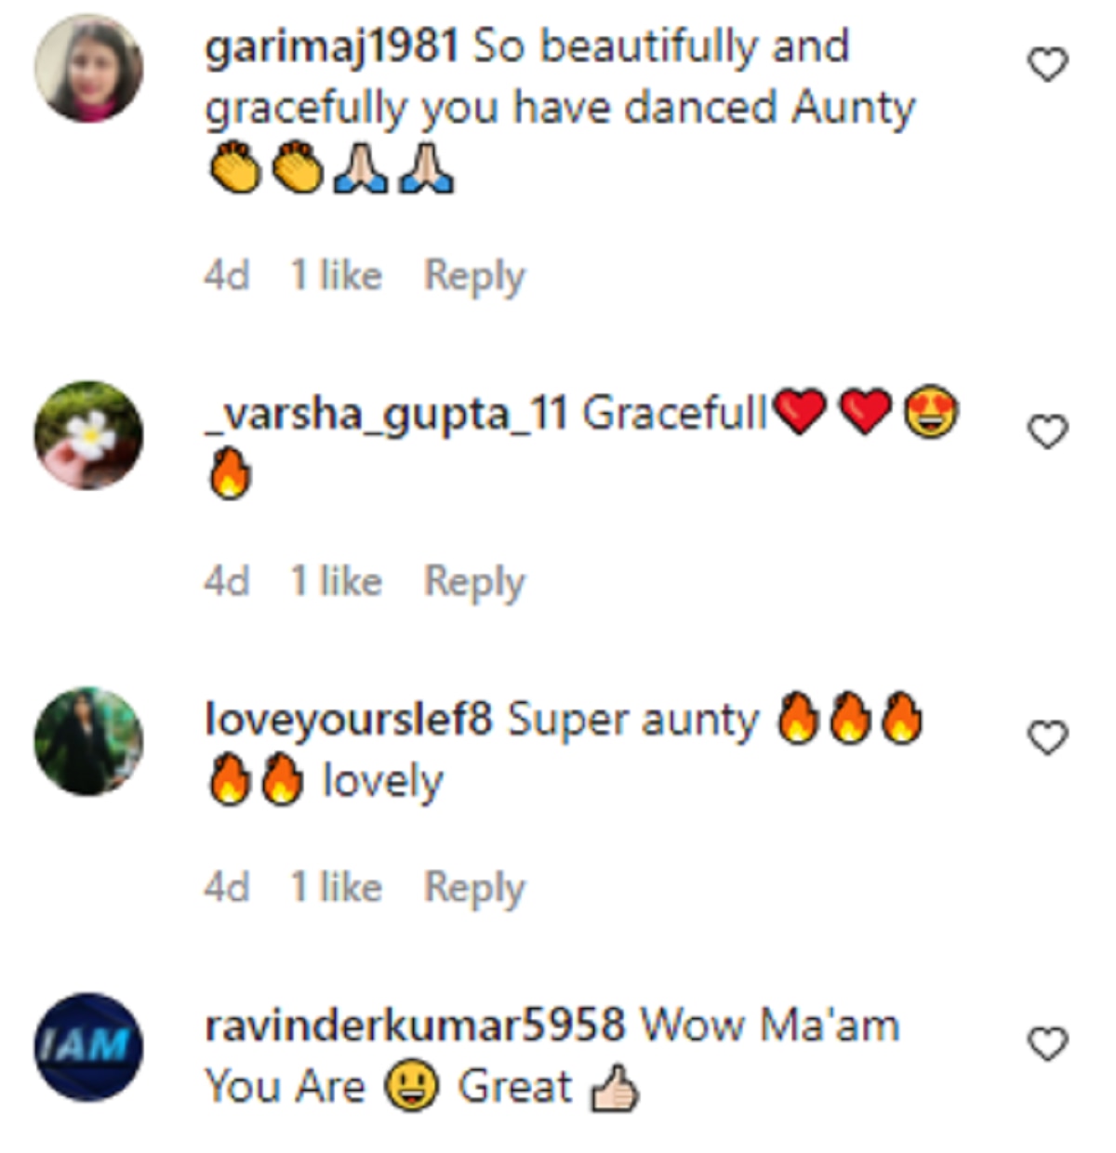Open ravinderkumar5958's IAM avatar

(88, 1047)
